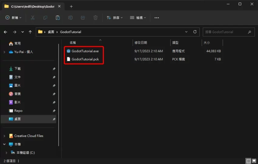This screenshot has height=164, width=258.
Task: Click the pin icon beside 音樂
Action: click(54, 94)
